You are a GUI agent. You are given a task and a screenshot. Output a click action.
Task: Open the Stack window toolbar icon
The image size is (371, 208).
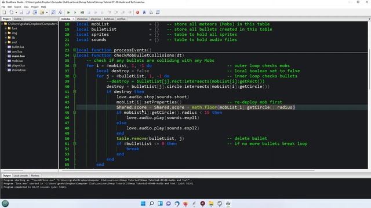[151, 12]
